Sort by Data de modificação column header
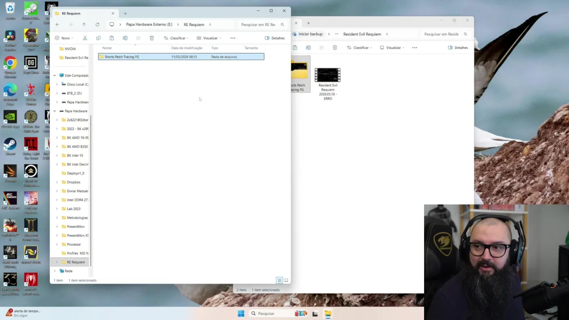Viewport: 569px width, 320px height. [187, 48]
